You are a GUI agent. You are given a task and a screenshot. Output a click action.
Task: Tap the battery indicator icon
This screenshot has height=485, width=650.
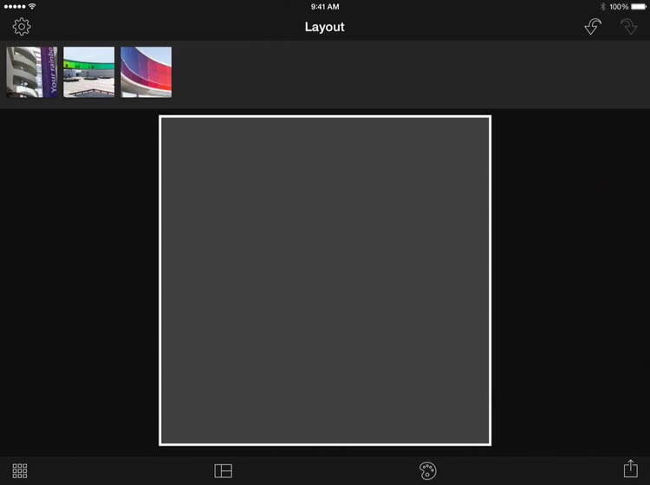pos(639,7)
